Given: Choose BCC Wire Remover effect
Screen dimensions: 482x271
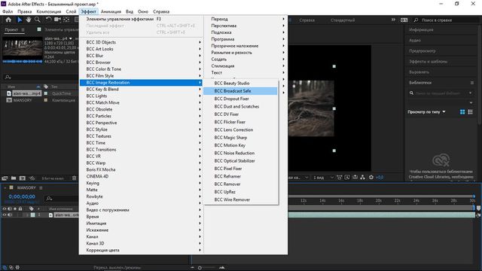Looking at the screenshot, I should [240, 199].
